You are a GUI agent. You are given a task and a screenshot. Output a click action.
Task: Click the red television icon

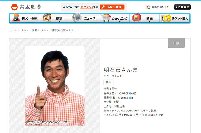(x=137, y=17)
